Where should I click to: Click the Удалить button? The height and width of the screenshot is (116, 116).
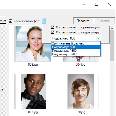tap(104, 21)
